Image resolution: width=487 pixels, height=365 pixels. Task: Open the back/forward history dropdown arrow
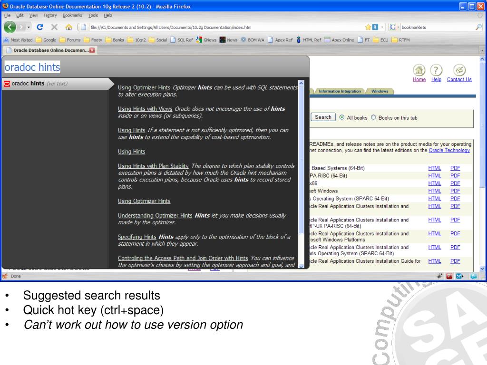[x=29, y=27]
